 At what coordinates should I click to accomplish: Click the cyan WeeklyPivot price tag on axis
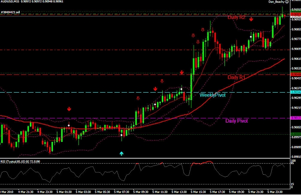(296, 92)
